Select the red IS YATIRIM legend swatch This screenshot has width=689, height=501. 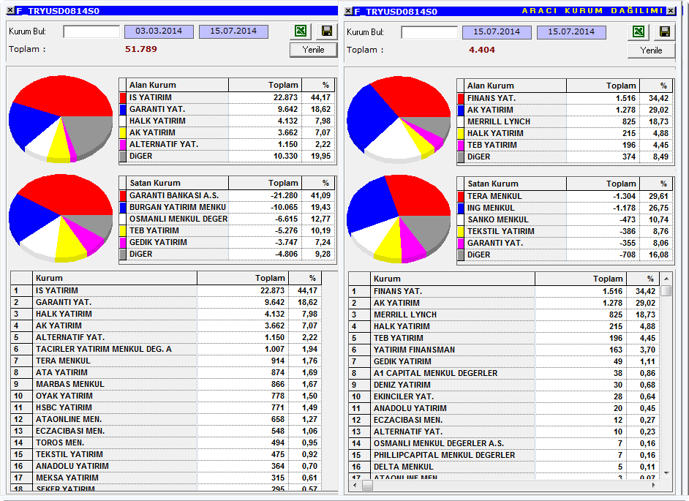coord(123,97)
